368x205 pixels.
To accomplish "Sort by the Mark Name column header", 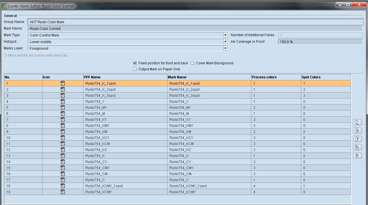I will (x=209, y=77).
